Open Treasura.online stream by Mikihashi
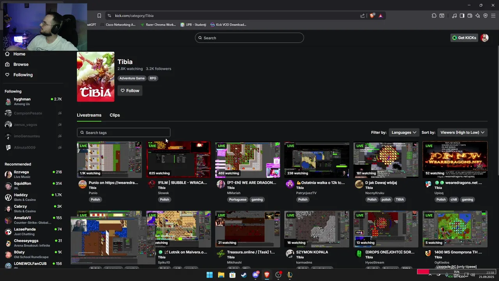The image size is (499, 281). [248, 229]
